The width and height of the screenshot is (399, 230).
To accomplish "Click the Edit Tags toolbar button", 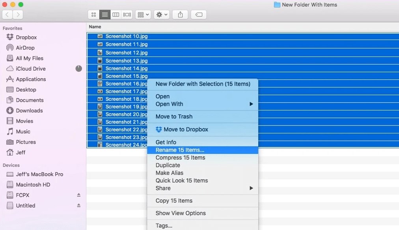I will tap(199, 15).
